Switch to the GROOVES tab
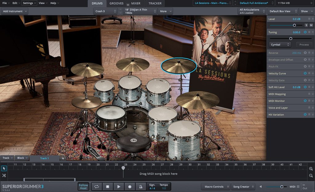The width and height of the screenshot is (315, 192). tap(116, 3)
